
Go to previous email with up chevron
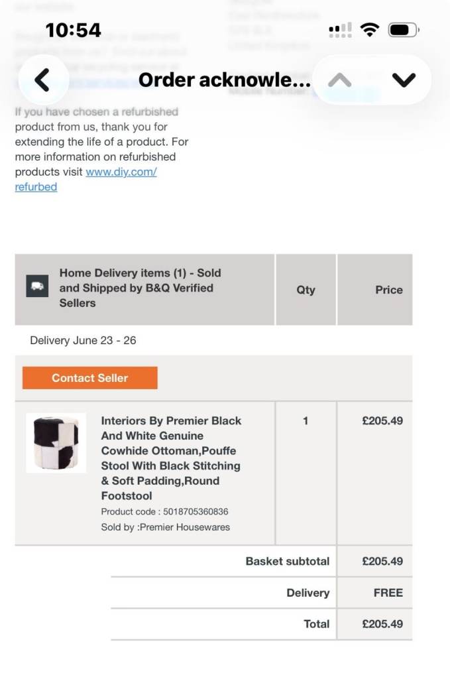[340, 80]
